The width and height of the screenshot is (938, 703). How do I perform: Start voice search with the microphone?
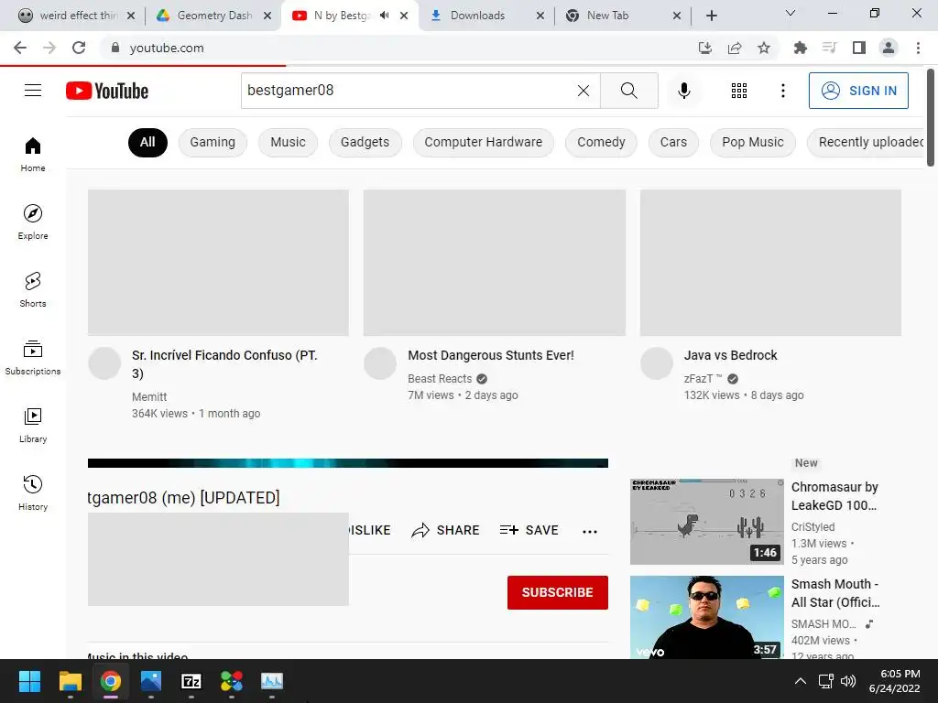click(683, 91)
